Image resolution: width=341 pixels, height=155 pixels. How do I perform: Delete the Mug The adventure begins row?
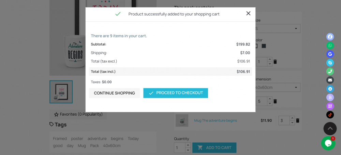pos(298,120)
